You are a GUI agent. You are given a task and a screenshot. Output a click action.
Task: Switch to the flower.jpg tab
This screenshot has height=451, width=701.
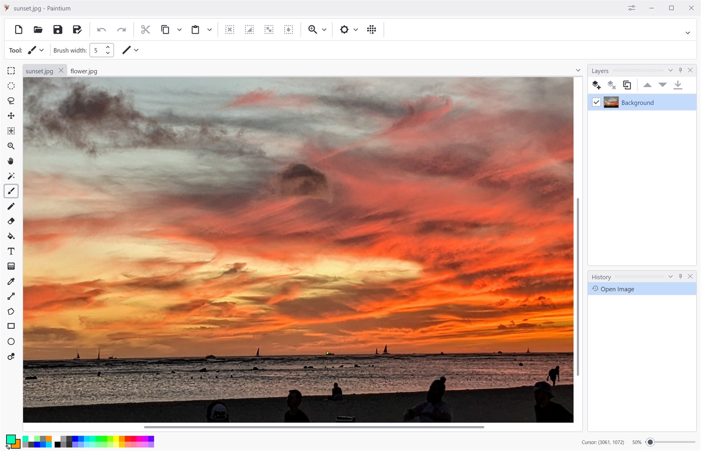[84, 71]
